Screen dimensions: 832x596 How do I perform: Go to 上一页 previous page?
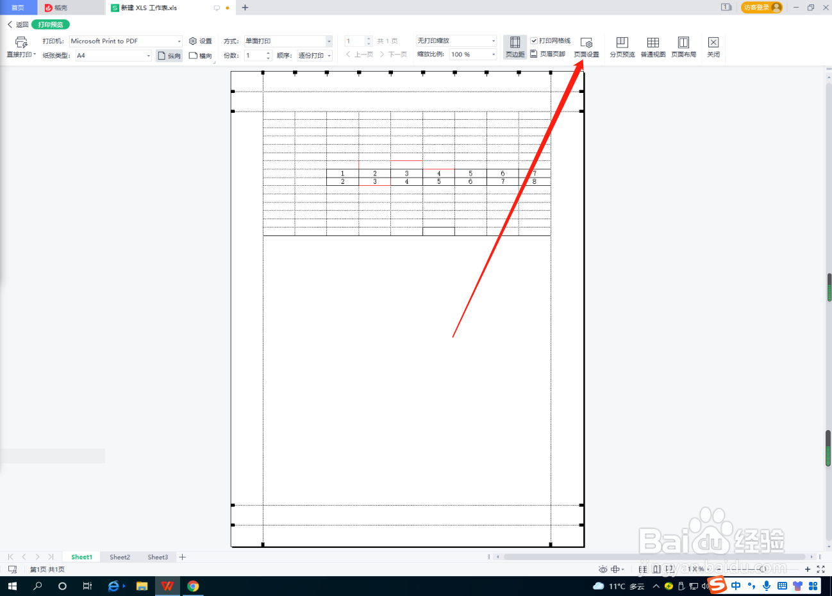click(360, 54)
